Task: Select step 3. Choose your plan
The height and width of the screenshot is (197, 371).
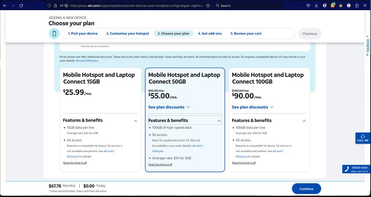Action: point(173,33)
